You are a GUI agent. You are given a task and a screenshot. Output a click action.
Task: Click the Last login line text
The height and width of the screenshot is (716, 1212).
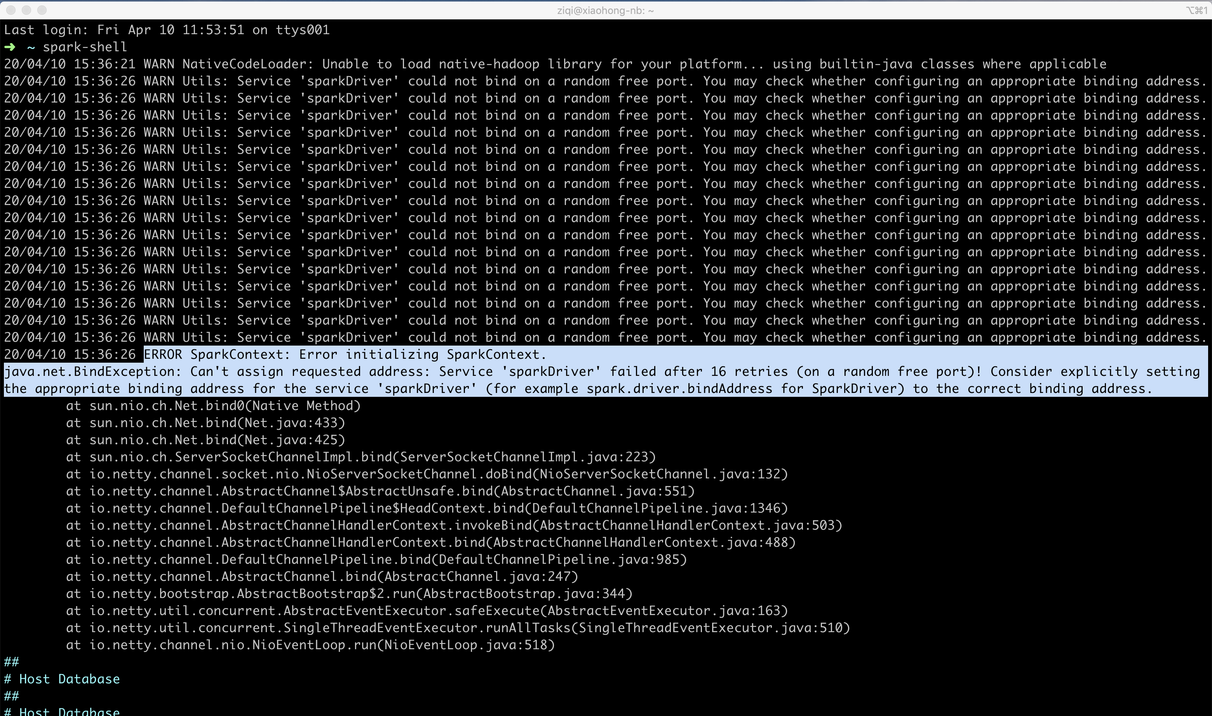tap(167, 30)
